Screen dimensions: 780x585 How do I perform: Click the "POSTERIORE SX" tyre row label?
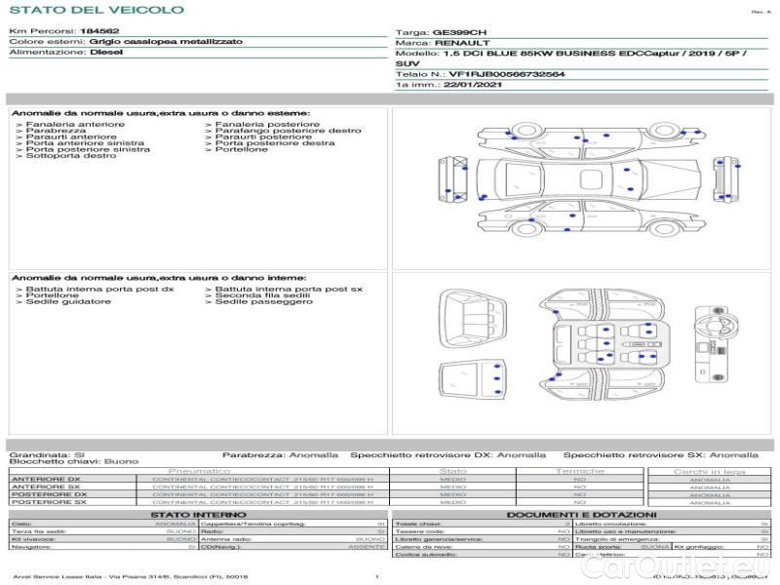[x=50, y=502]
